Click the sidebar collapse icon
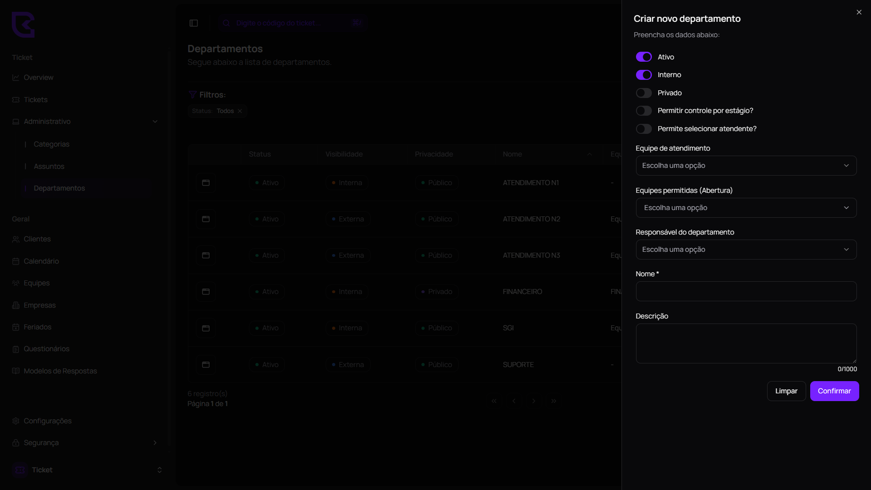 [194, 23]
